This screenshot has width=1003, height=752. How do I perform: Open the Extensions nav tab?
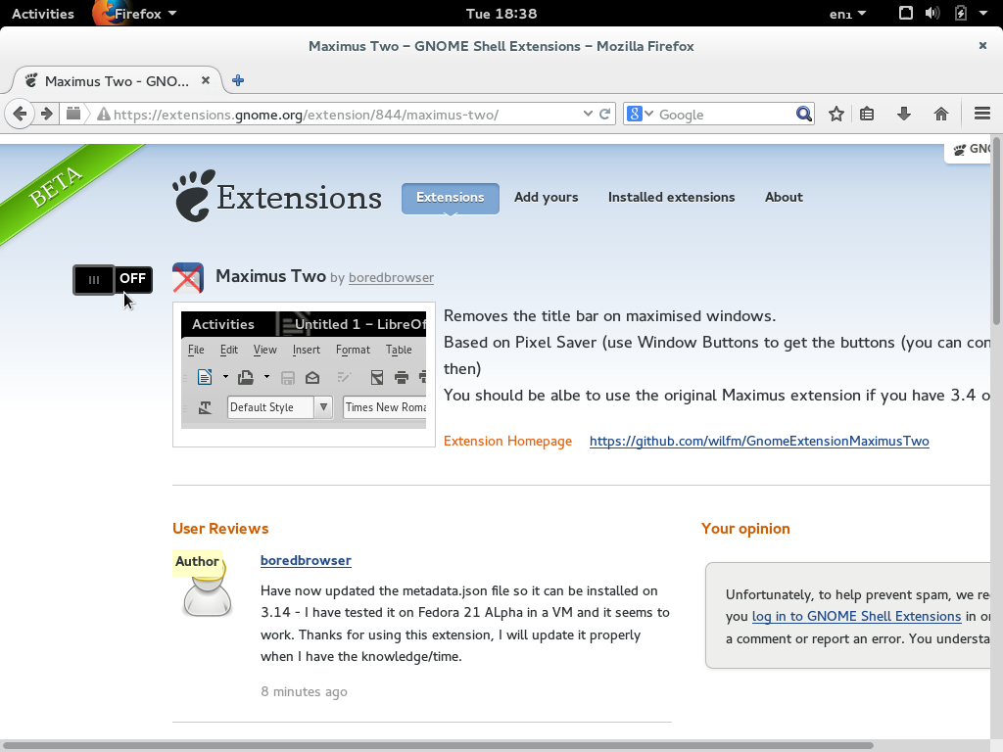click(451, 198)
